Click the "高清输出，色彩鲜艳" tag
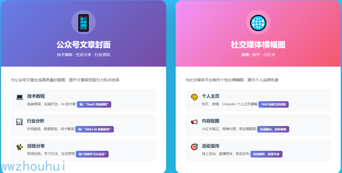 click(x=273, y=129)
